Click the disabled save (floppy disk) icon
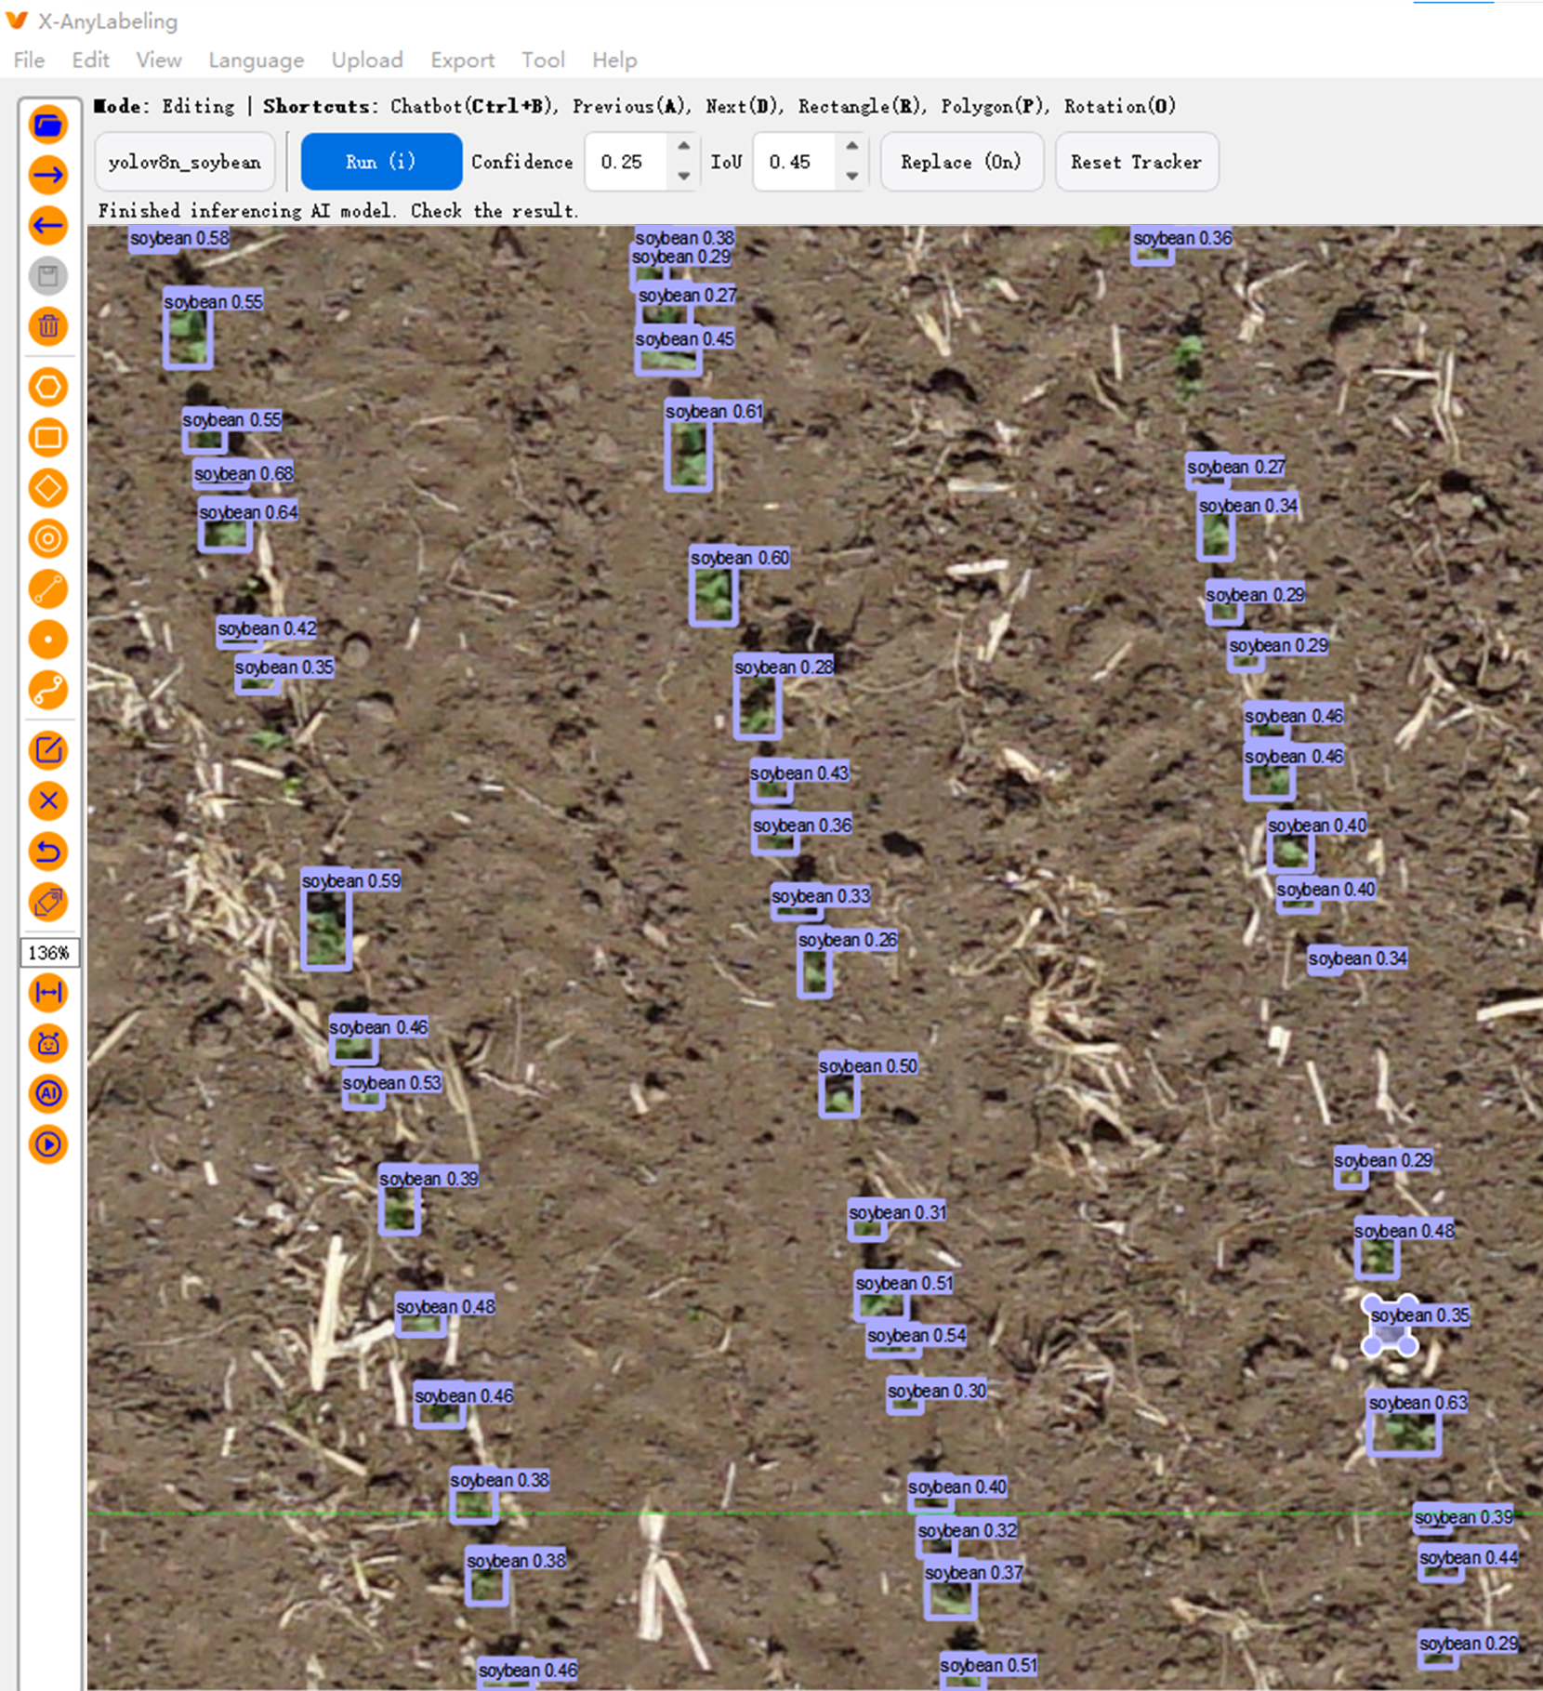The image size is (1543, 1691). [x=48, y=276]
